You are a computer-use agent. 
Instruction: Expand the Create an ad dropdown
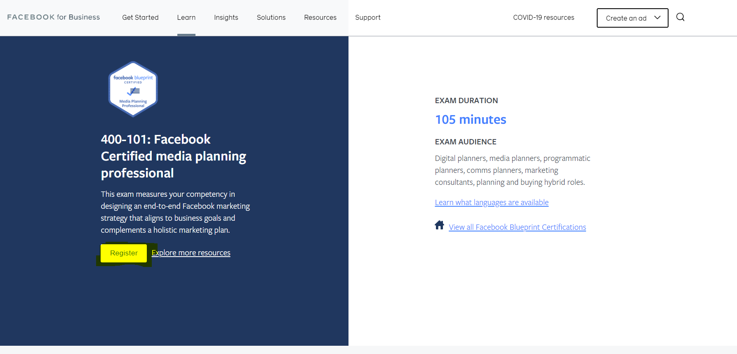pyautogui.click(x=632, y=18)
